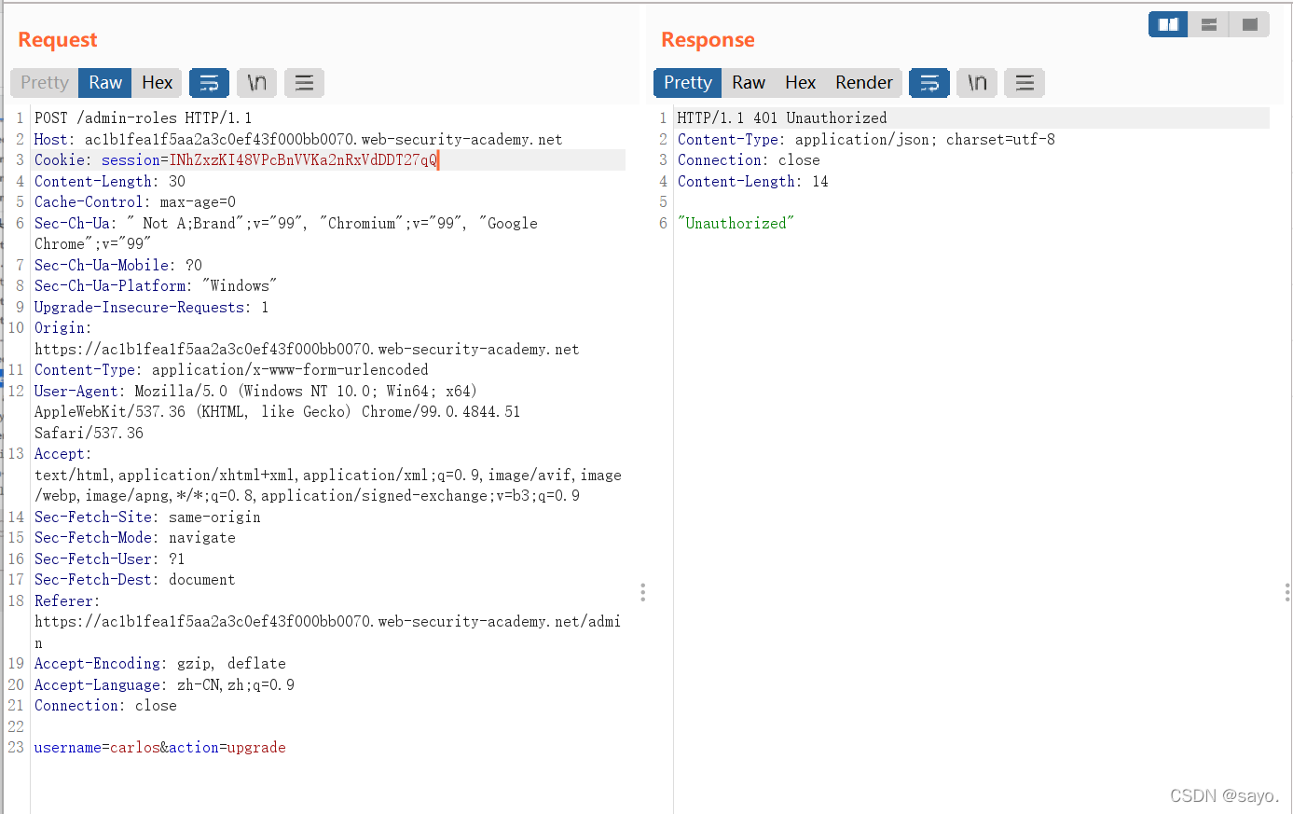The width and height of the screenshot is (1293, 814).
Task: Toggle show non-printable characters in Request panel
Action: [256, 83]
